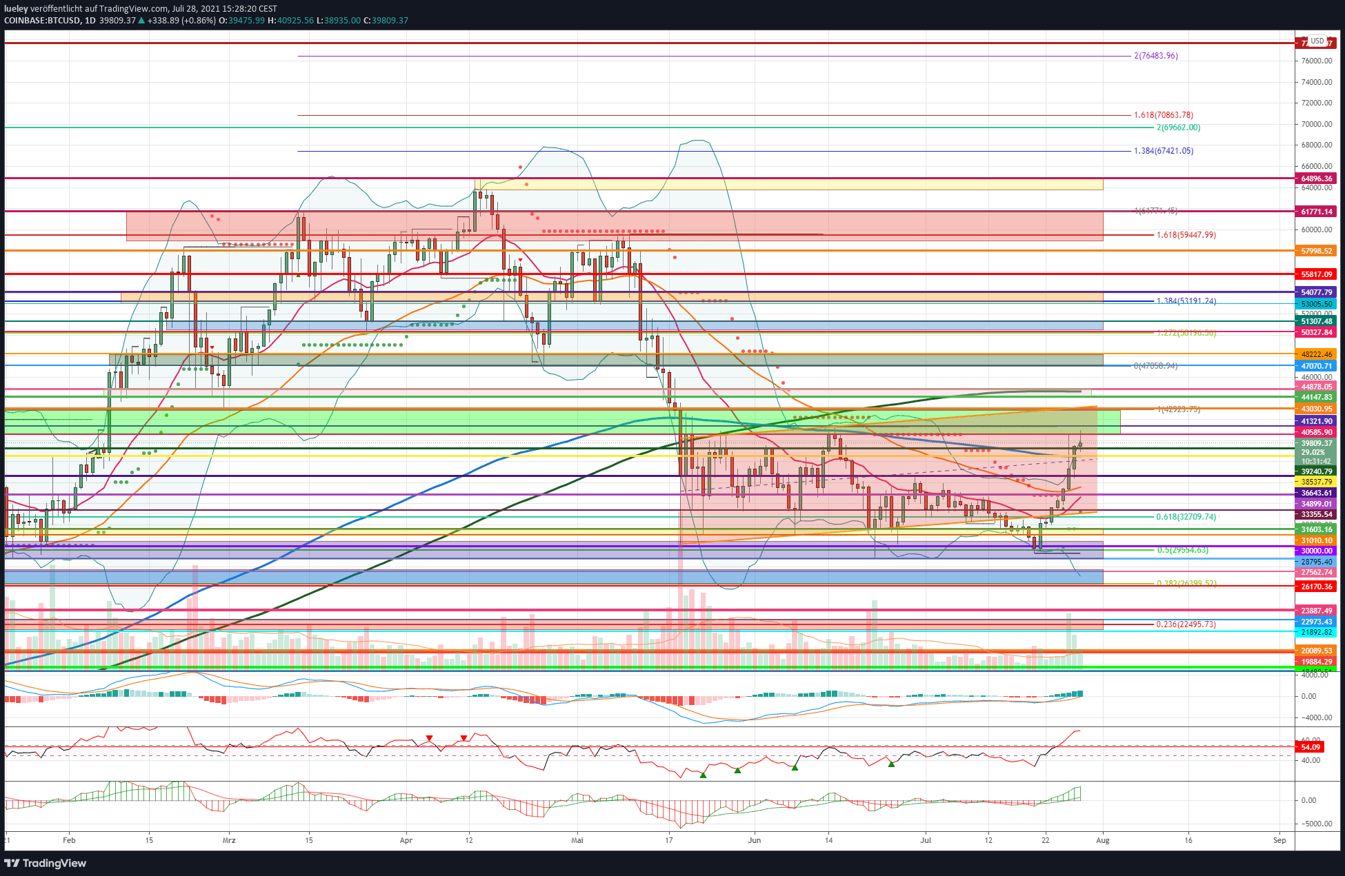
Task: Click the 0.236(22495.73) retracement label
Action: (1186, 624)
